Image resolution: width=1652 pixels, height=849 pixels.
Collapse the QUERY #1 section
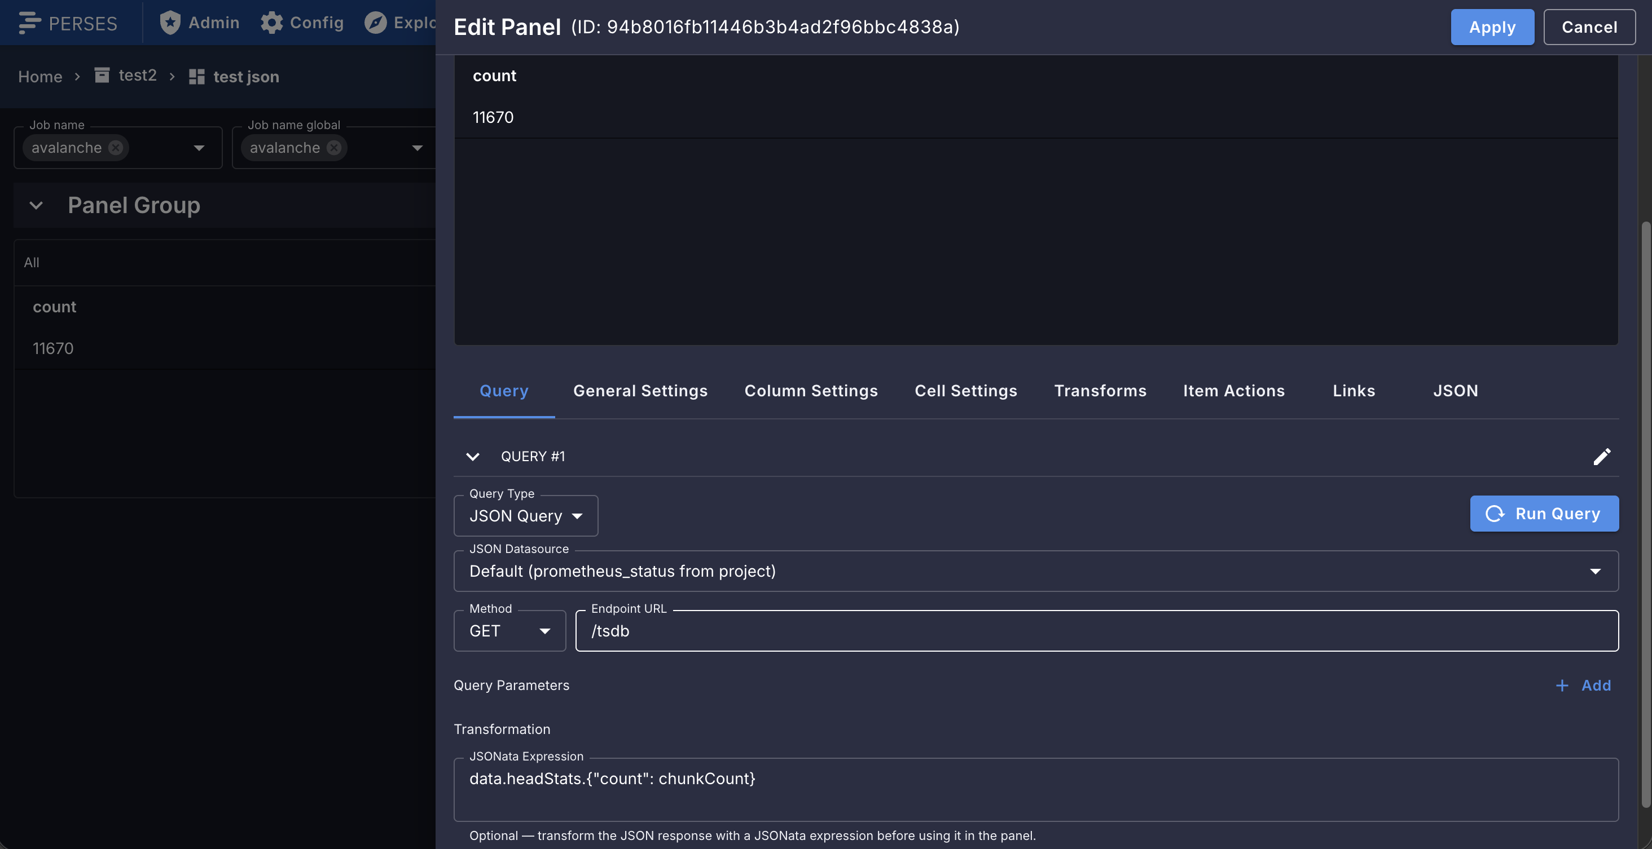(473, 457)
